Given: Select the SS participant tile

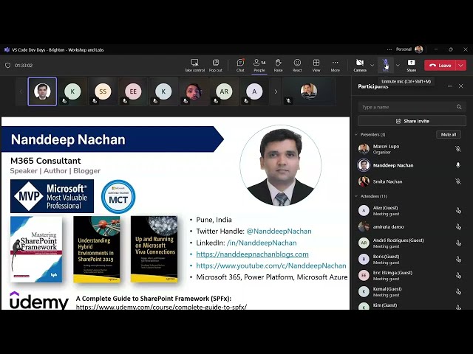Looking at the screenshot, I should click(103, 91).
